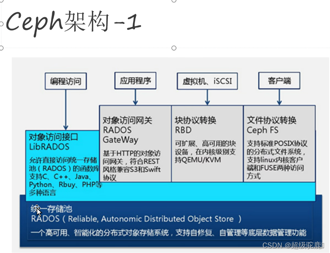Click the slide title Ceph架构-1
This screenshot has height=253, width=330.
tap(72, 22)
